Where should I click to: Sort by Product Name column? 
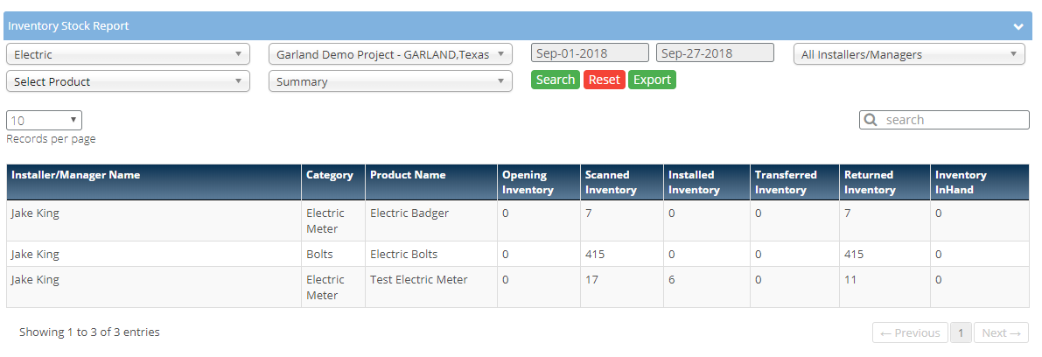(408, 175)
